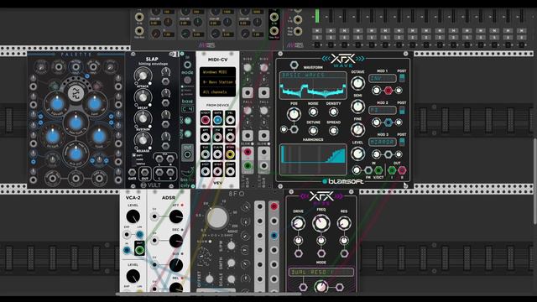Click the STRT jack on MIDI-CV
Viewport: 537px width, 302px height.
205,171
